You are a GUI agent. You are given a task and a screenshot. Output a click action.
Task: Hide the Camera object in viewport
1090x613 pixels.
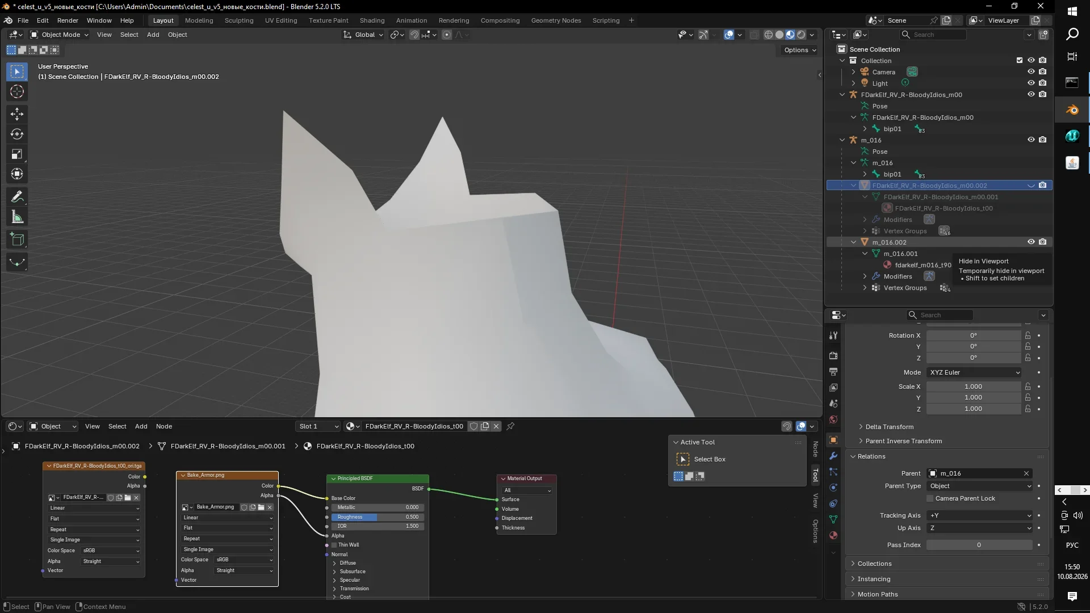coord(1031,72)
